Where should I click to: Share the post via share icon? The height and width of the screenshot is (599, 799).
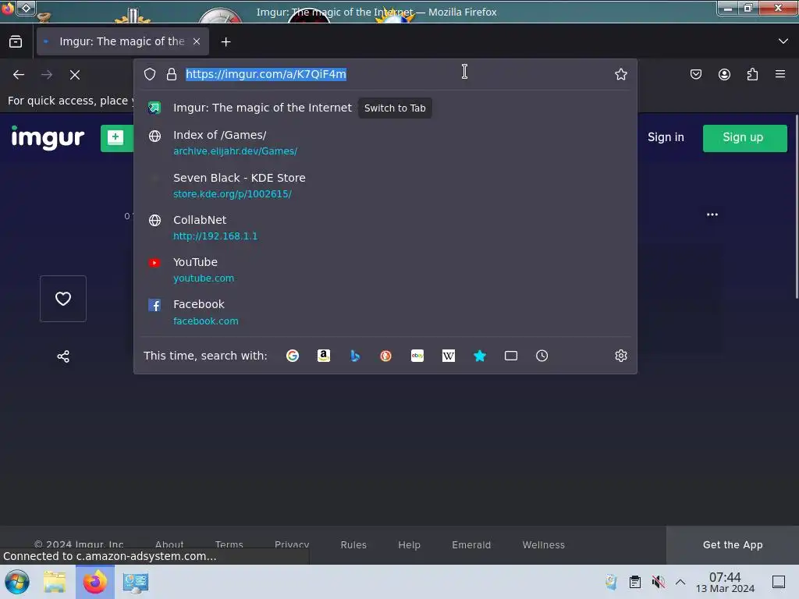coord(63,356)
